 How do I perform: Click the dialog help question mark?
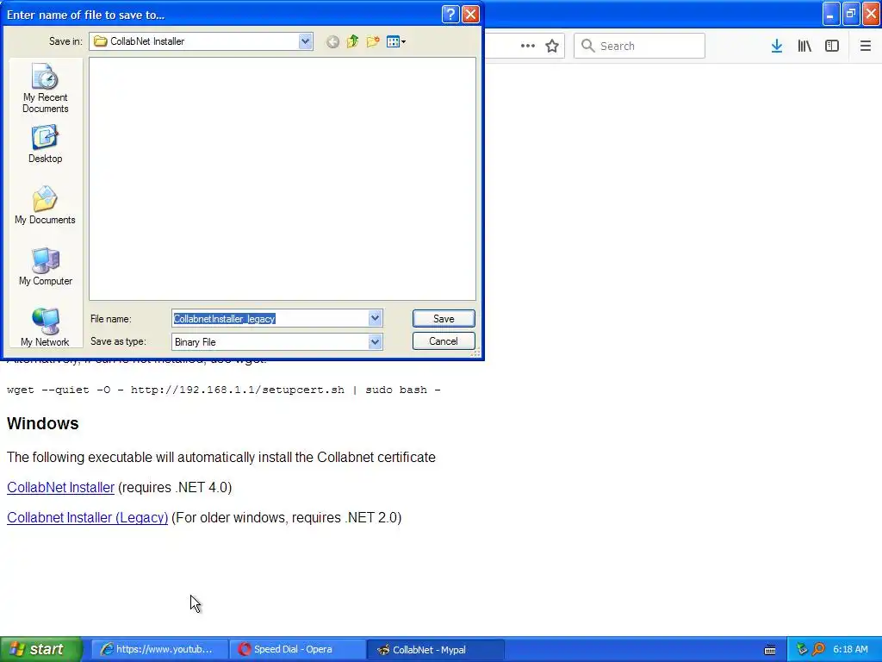(450, 14)
